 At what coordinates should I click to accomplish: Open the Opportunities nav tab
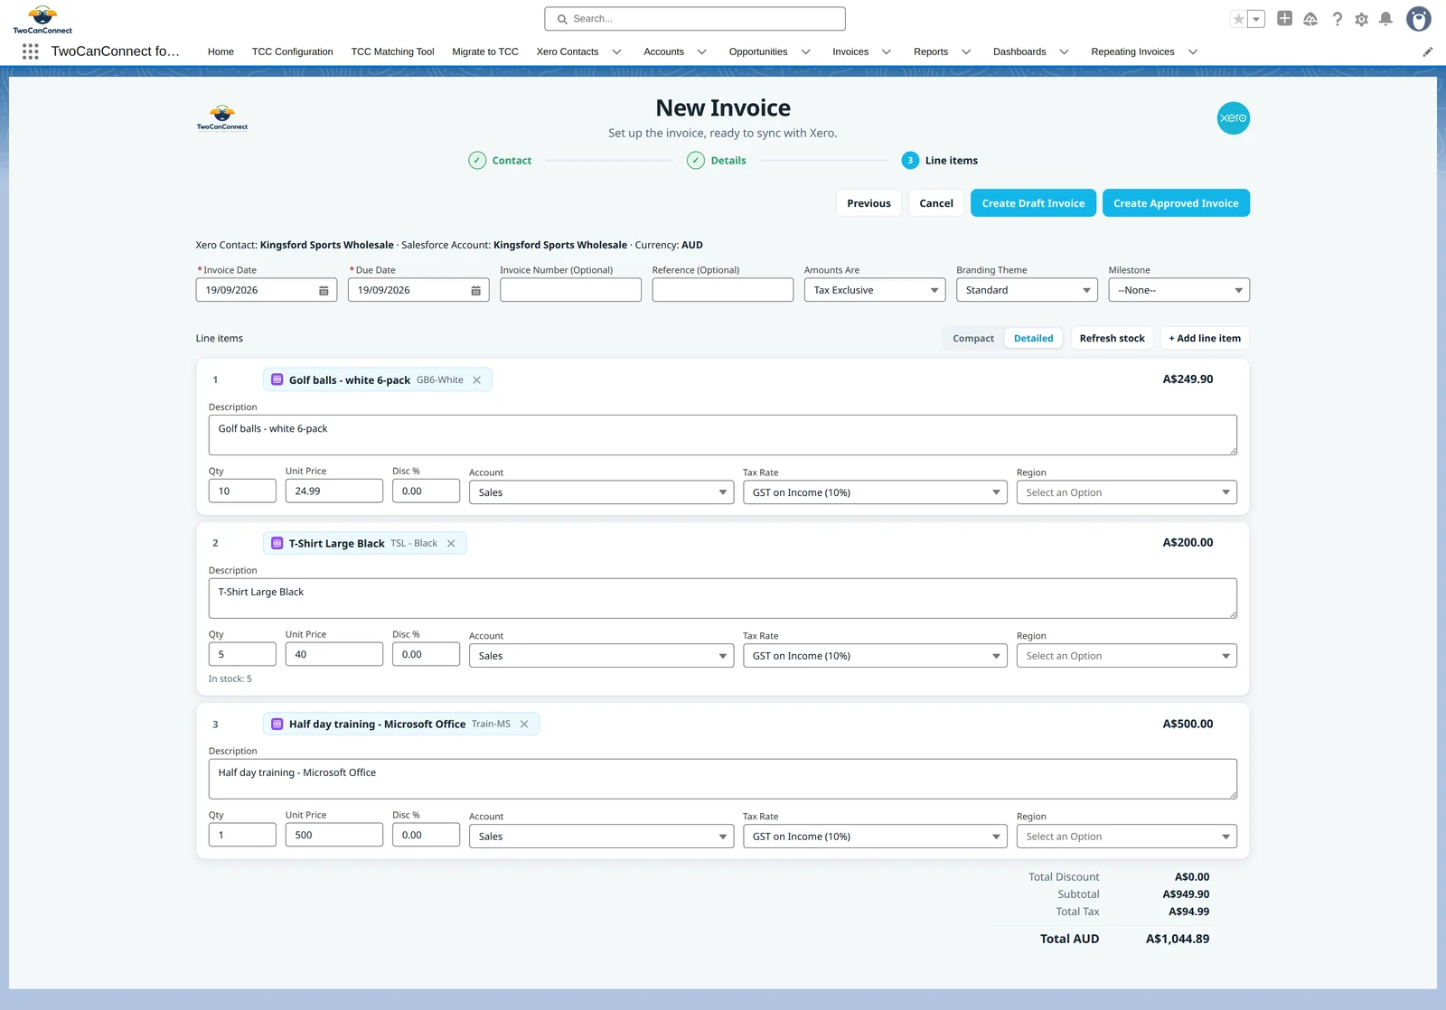click(x=758, y=51)
